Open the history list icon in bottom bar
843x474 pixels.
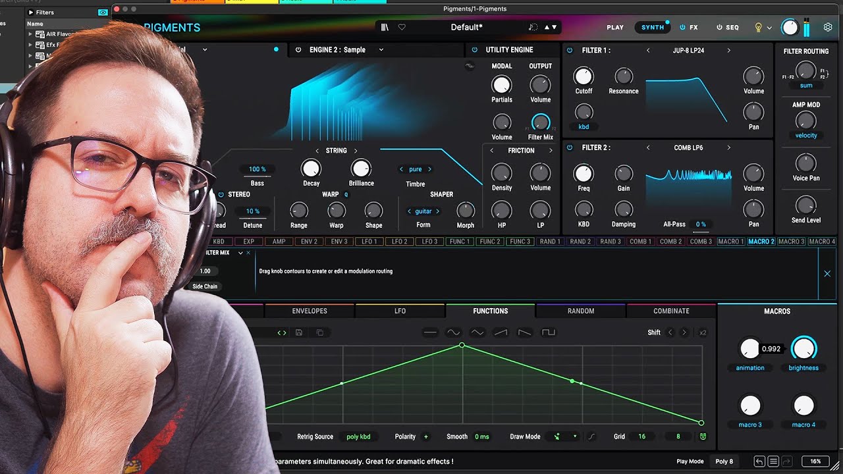[773, 461]
